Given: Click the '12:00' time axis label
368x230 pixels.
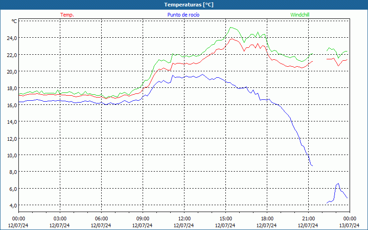Looking at the screenshot, I should [x=184, y=219].
